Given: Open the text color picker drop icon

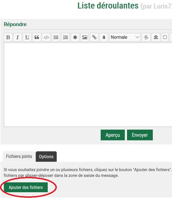Looking at the screenshot, I should [104, 37].
